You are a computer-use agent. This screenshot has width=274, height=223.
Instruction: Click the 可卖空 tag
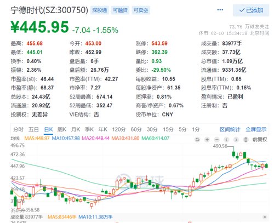(x=141, y=10)
